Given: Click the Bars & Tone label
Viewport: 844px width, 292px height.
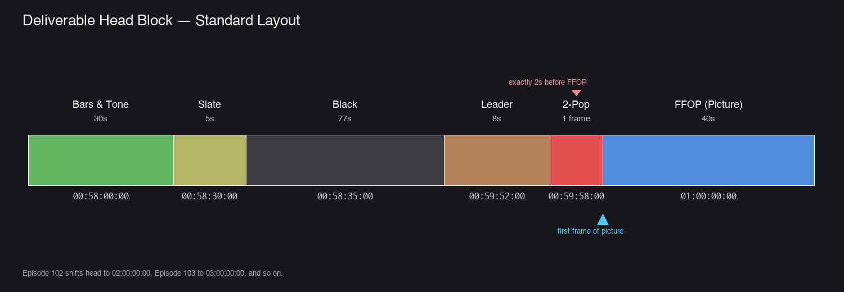Looking at the screenshot, I should (x=101, y=104).
